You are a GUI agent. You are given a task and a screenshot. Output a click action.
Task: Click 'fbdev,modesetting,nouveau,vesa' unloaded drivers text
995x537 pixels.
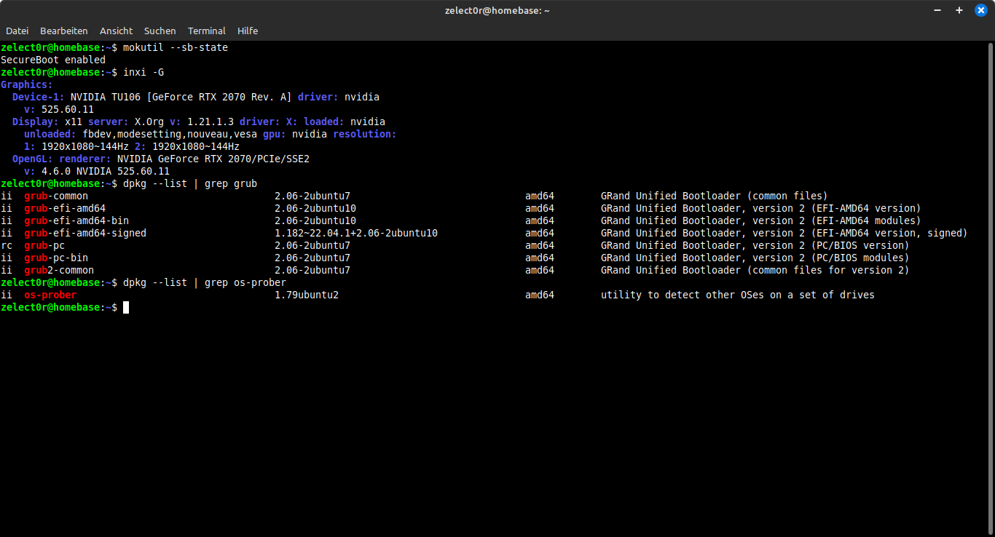[170, 134]
